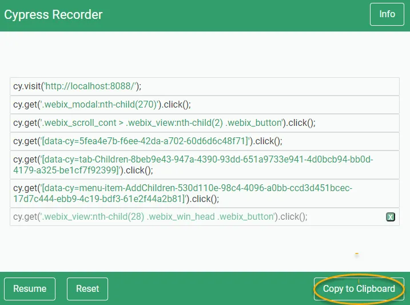Image resolution: width=410 pixels, height=305 pixels.
Task: Select the cy.visit command row
Action: point(204,86)
